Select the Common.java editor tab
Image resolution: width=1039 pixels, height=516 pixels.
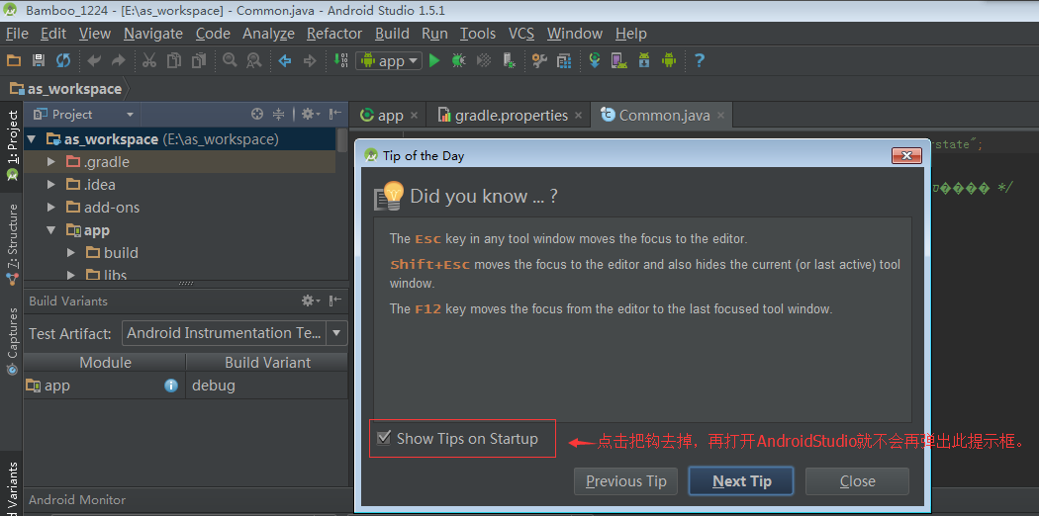click(x=663, y=115)
